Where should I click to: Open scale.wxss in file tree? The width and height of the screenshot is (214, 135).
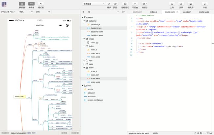coord(95,82)
